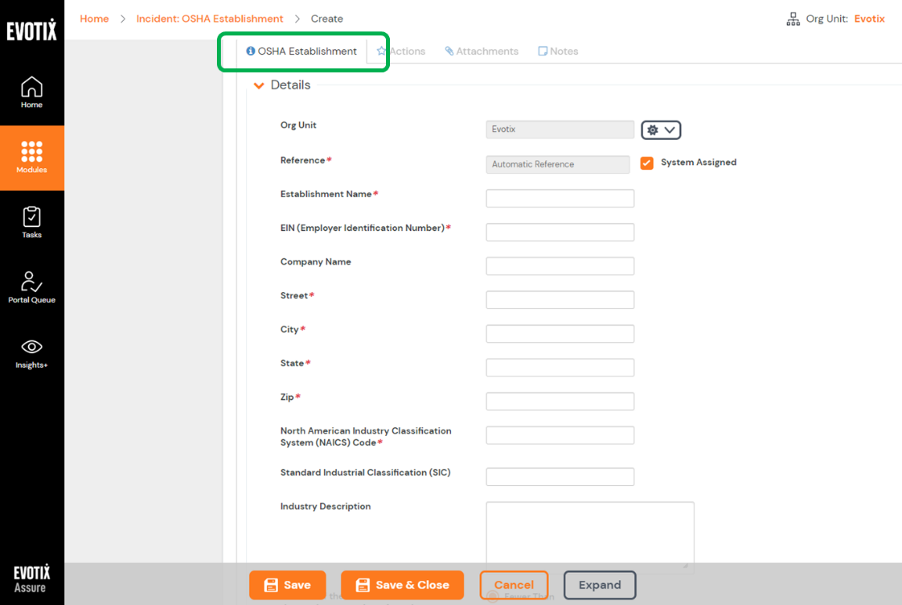
Task: Click Save & Close
Action: [x=402, y=585]
